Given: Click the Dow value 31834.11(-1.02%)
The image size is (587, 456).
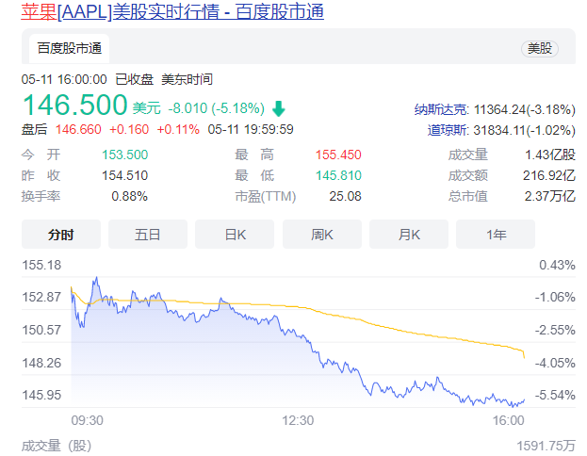Looking at the screenshot, I should (x=525, y=130).
